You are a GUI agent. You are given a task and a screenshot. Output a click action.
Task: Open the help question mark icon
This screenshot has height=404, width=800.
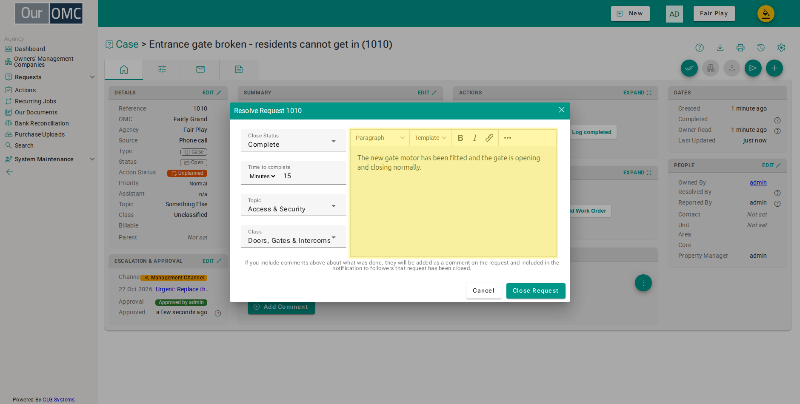click(700, 48)
